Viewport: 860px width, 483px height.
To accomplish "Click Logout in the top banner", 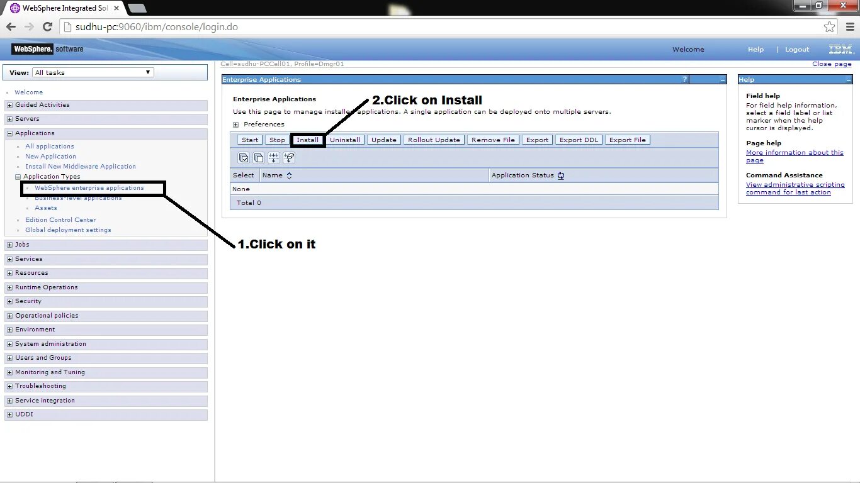I will point(797,50).
